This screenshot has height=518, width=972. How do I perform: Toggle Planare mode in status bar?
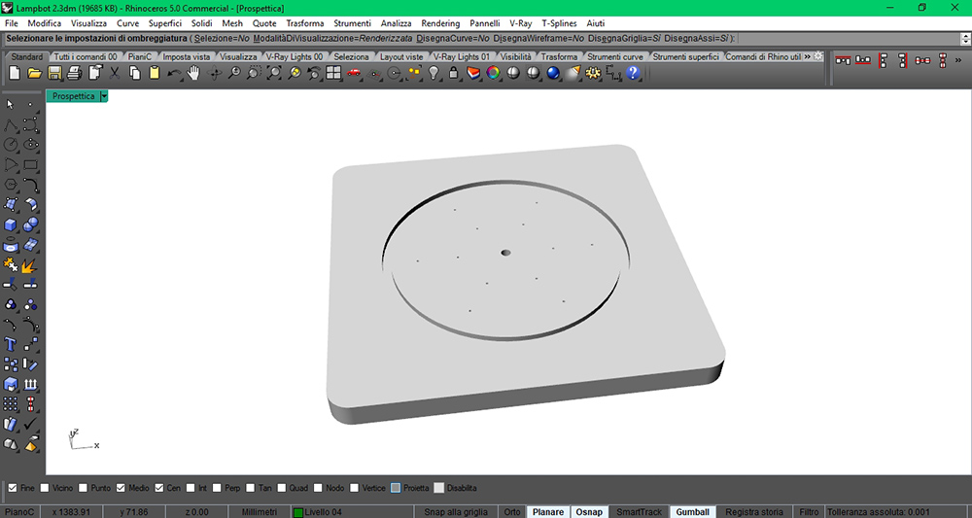[x=548, y=512]
